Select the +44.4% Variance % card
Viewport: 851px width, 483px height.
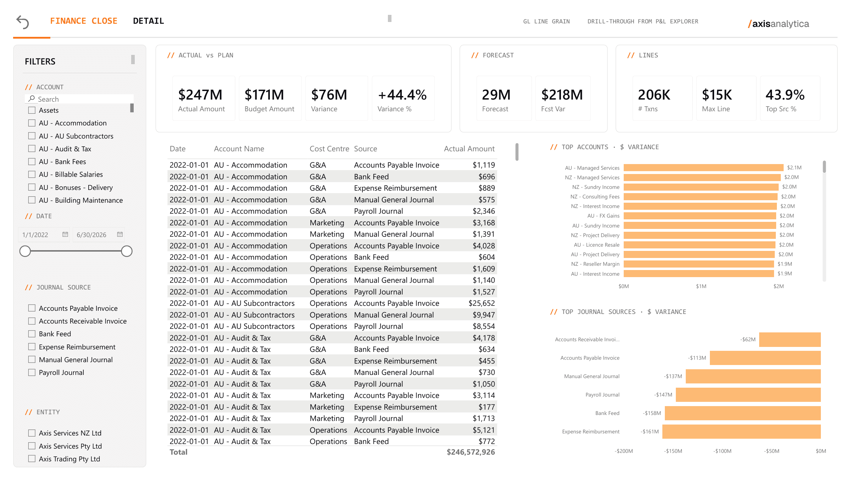(403, 98)
